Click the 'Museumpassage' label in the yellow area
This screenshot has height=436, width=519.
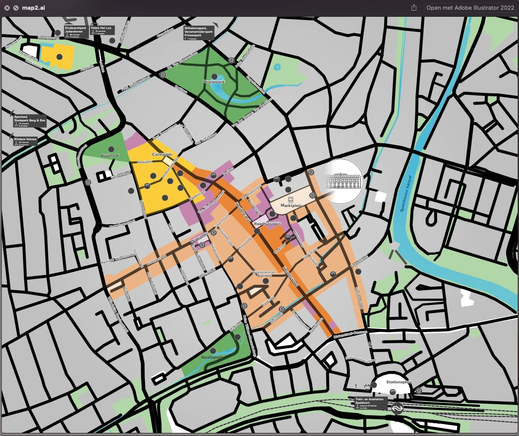169,168
